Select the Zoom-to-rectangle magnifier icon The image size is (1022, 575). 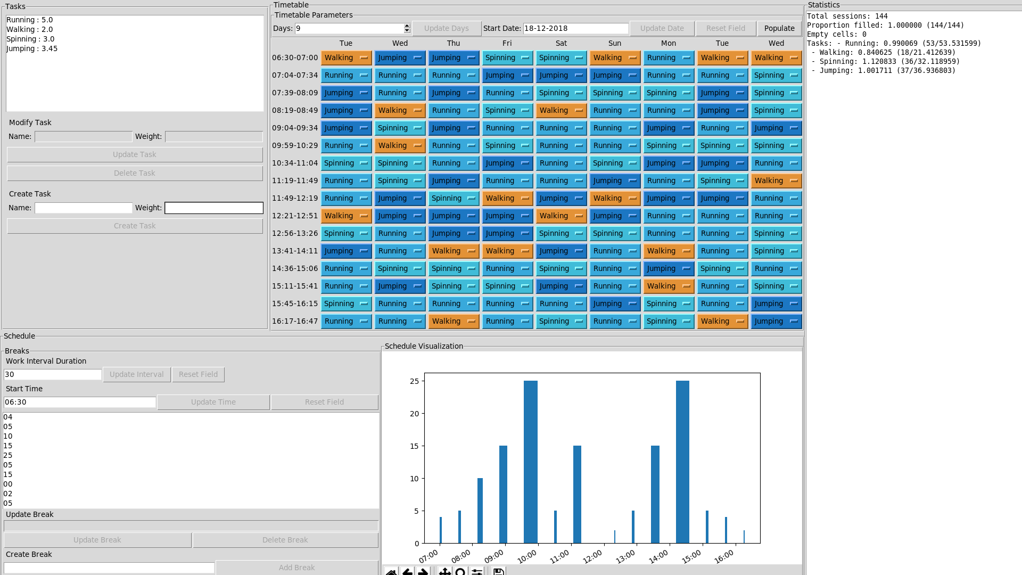[460, 572]
